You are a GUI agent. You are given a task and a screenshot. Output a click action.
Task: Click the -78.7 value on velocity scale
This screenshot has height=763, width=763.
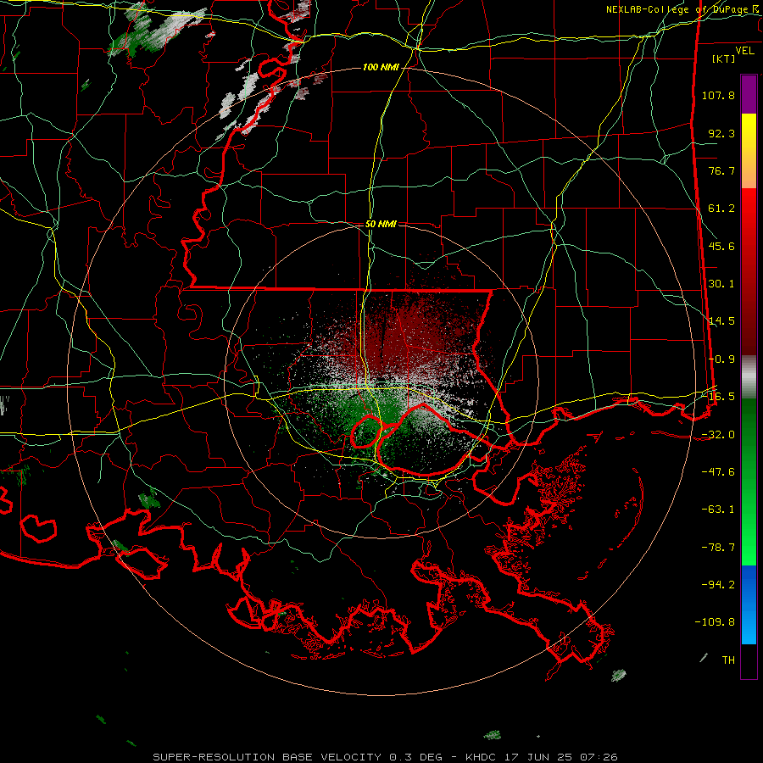pyautogui.click(x=718, y=548)
